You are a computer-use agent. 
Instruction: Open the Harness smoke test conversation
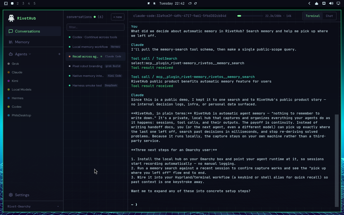(x=95, y=85)
